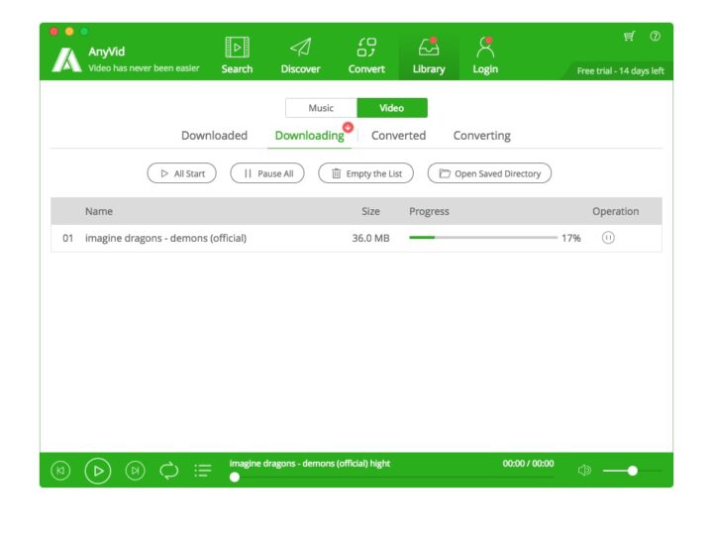Open the help question mark icon
Screen dimensions: 713x544
(x=655, y=36)
